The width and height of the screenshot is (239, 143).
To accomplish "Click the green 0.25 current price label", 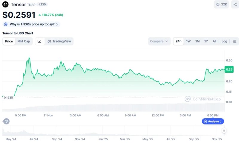I will [x=229, y=69].
